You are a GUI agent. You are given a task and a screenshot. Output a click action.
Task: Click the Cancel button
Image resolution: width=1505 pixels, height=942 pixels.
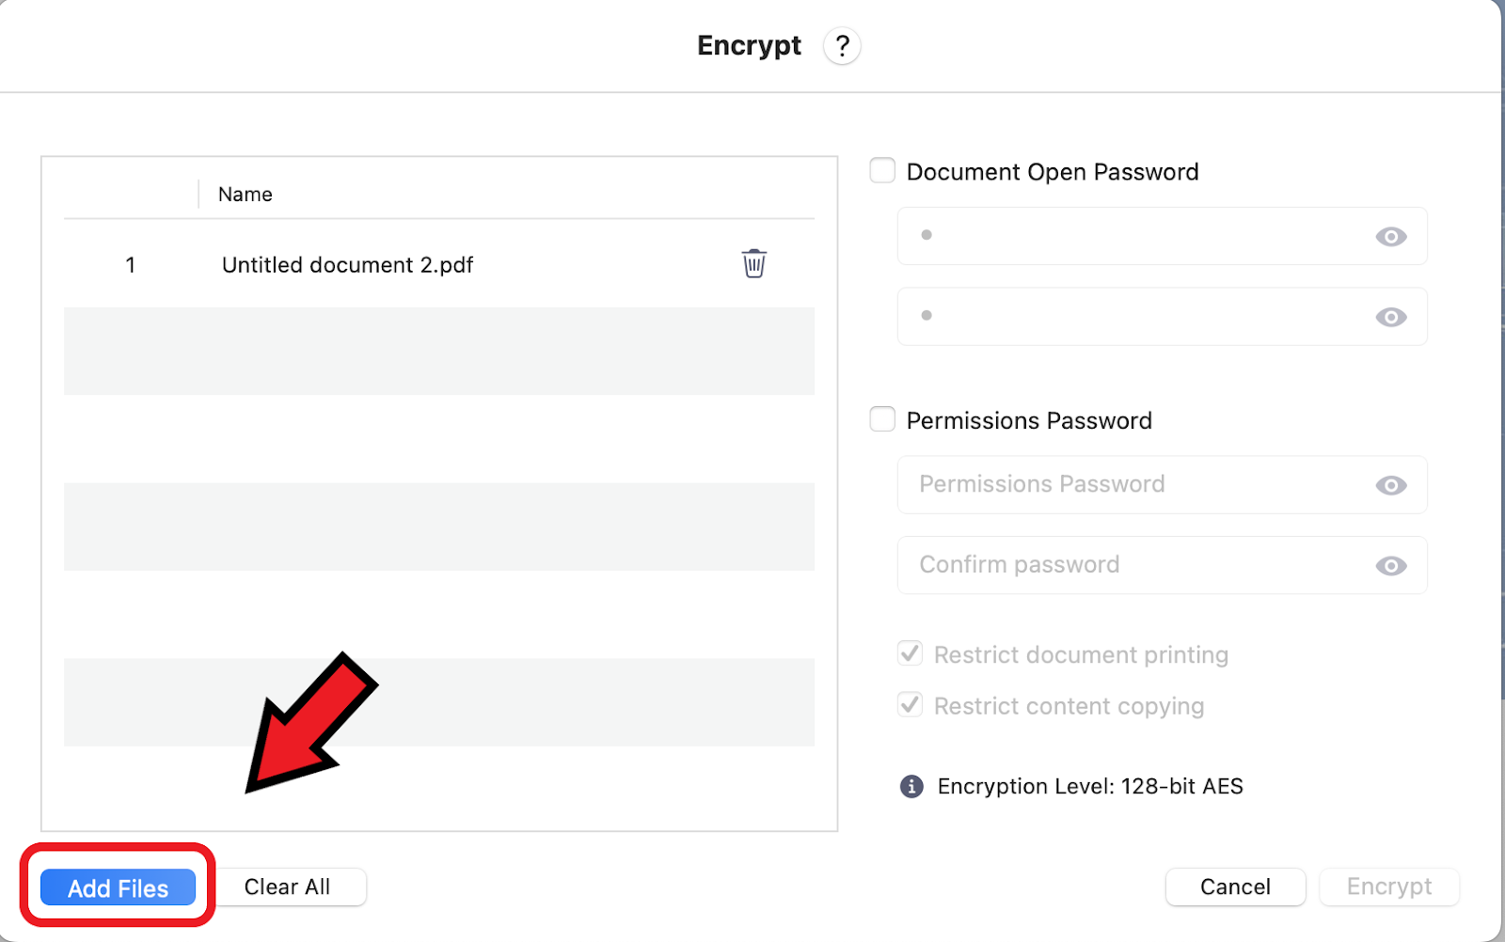click(1234, 887)
